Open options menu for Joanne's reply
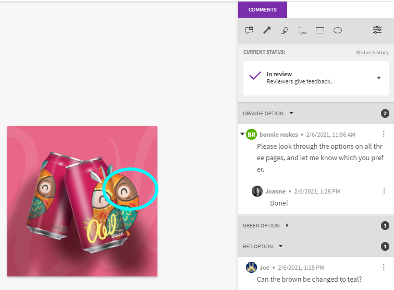This screenshot has width=394, height=290. point(384,191)
